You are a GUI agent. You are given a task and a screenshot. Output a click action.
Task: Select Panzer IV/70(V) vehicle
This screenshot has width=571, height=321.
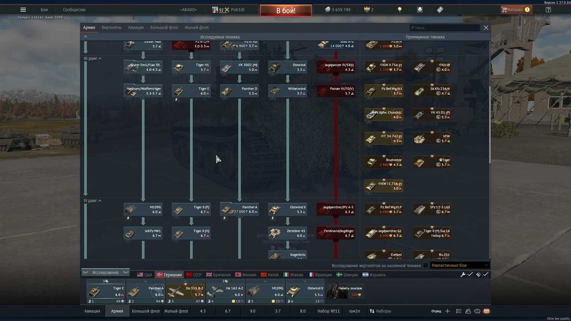point(336,91)
